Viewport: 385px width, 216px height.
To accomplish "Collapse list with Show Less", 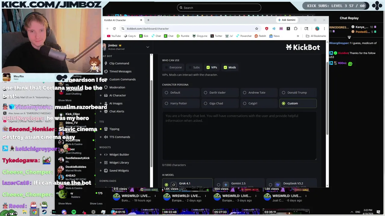I will pos(96,203).
